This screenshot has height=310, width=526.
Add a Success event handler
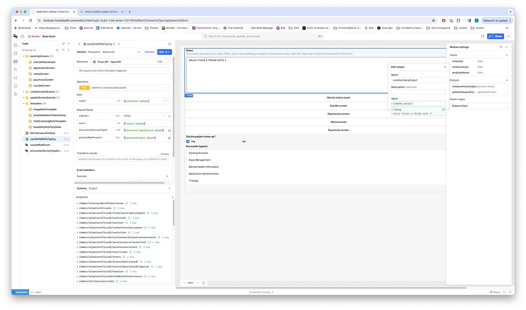click(x=167, y=176)
